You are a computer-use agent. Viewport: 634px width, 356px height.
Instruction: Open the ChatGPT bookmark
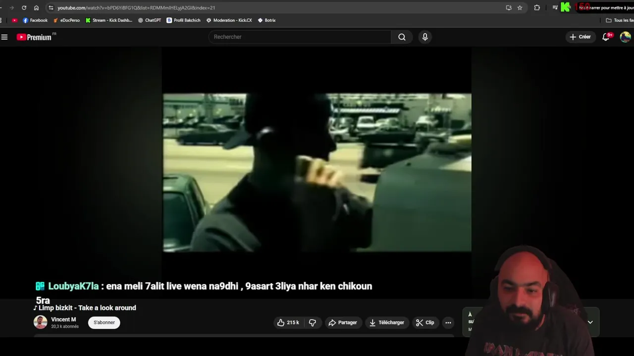[x=150, y=20]
